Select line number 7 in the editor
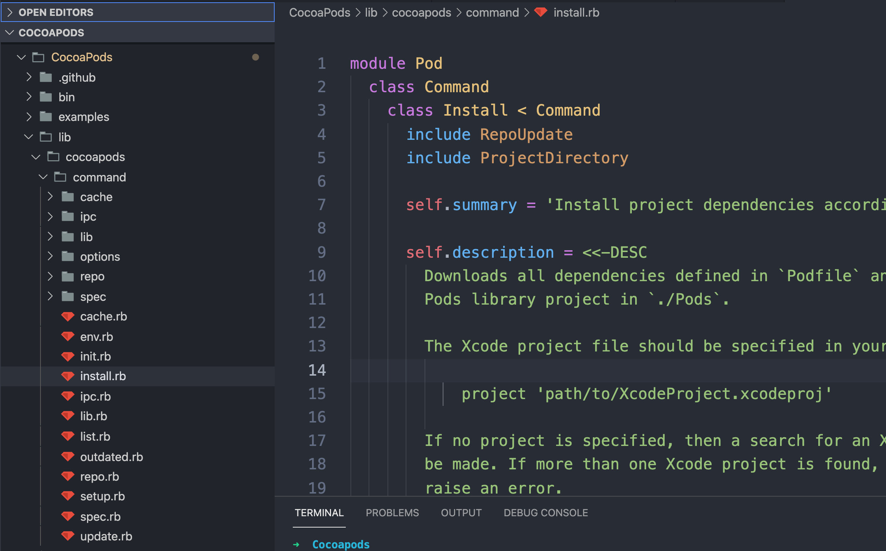 [321, 205]
